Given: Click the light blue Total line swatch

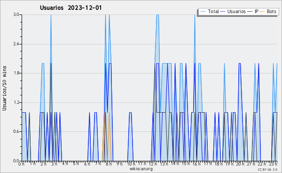Looking at the screenshot, I should pos(203,11).
